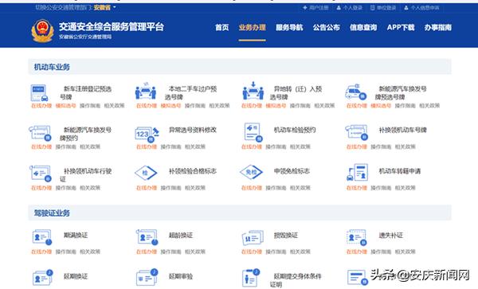Click the 交通安全综合服务管理平台 title
Image resolution: width=478 pixels, height=289 pixels.
click(112, 27)
